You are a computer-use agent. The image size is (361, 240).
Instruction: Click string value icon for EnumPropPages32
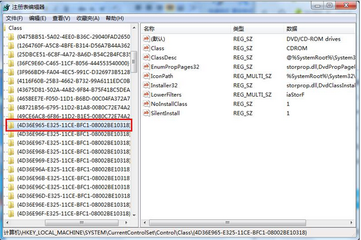point(146,67)
